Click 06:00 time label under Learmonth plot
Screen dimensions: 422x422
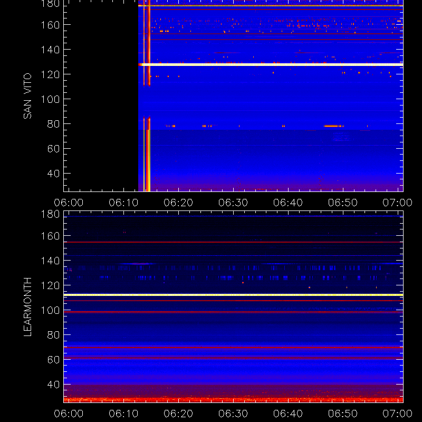coord(69,414)
